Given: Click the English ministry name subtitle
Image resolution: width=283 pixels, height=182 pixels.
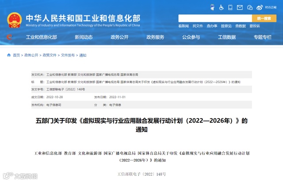Looking at the screenshot, I should coord(83,25).
